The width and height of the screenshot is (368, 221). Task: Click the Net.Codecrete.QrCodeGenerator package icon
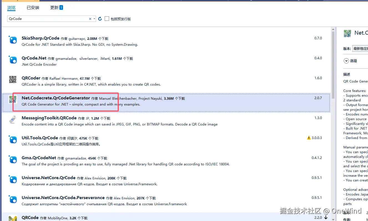click(13, 100)
